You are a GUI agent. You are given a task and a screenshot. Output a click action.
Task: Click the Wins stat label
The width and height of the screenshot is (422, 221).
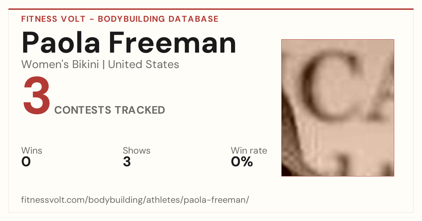coord(32,151)
